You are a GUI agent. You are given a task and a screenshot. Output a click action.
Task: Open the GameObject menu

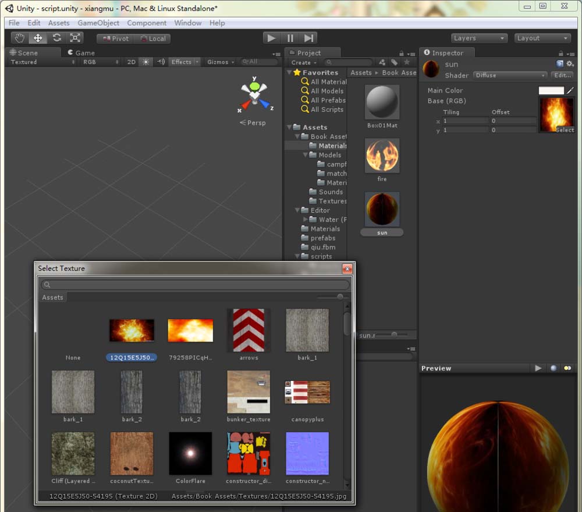pos(98,23)
